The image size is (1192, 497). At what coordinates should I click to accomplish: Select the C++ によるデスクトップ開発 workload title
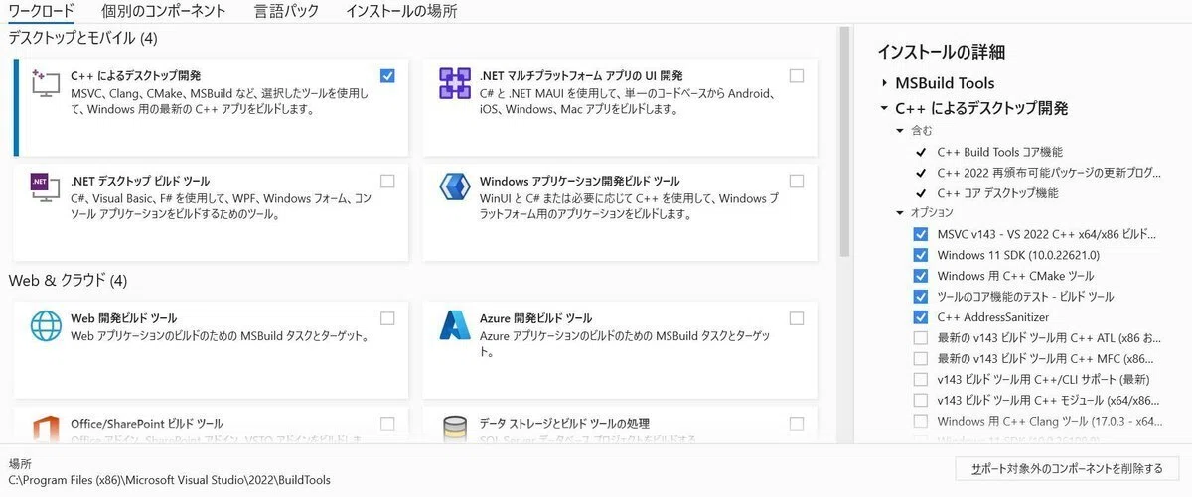pos(136,76)
